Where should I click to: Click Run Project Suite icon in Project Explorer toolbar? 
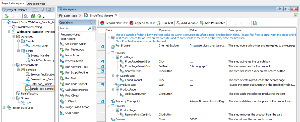[x=33, y=16]
